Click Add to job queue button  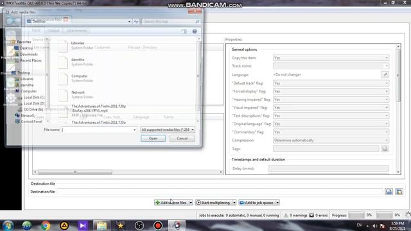point(257,203)
